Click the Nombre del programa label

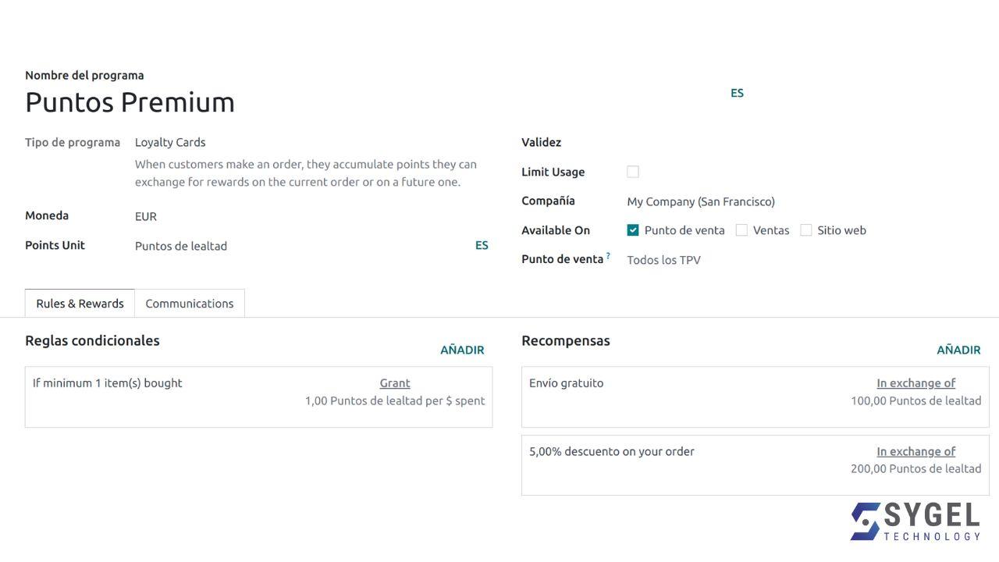point(84,76)
